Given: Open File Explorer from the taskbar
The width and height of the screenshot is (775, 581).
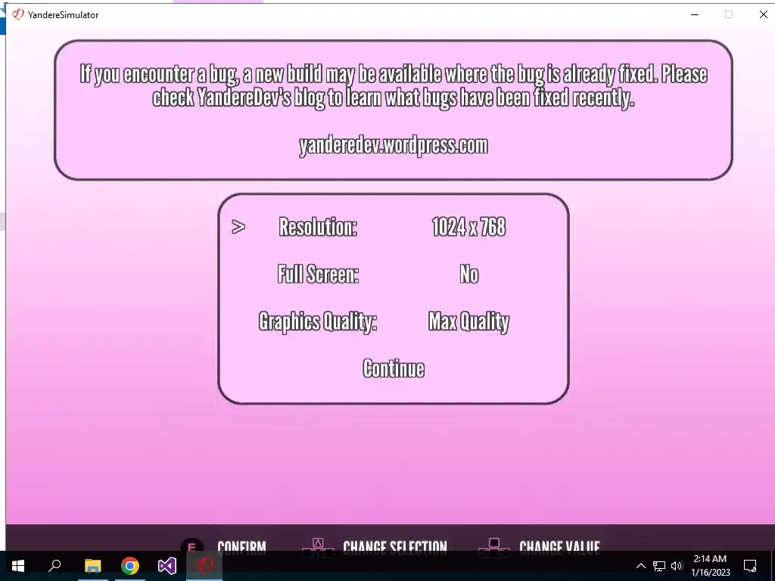Looking at the screenshot, I should pos(92,566).
